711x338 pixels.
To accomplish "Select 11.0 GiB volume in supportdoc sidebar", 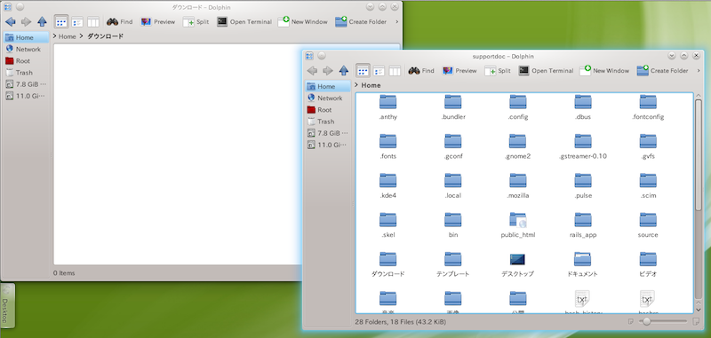I will pos(327,145).
